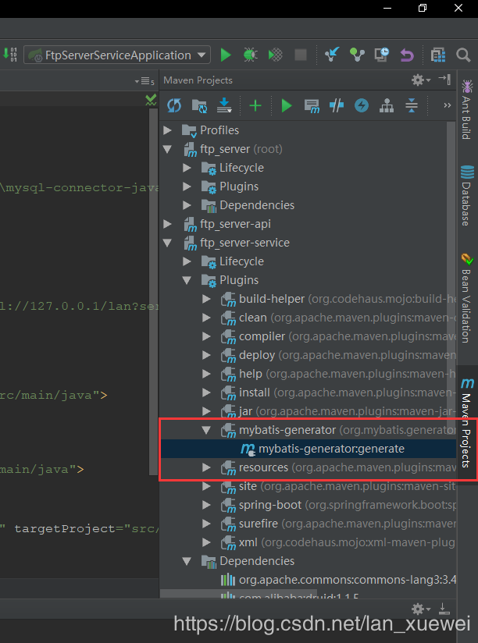
Task: Add Maven project with plus icon
Action: tap(255, 106)
